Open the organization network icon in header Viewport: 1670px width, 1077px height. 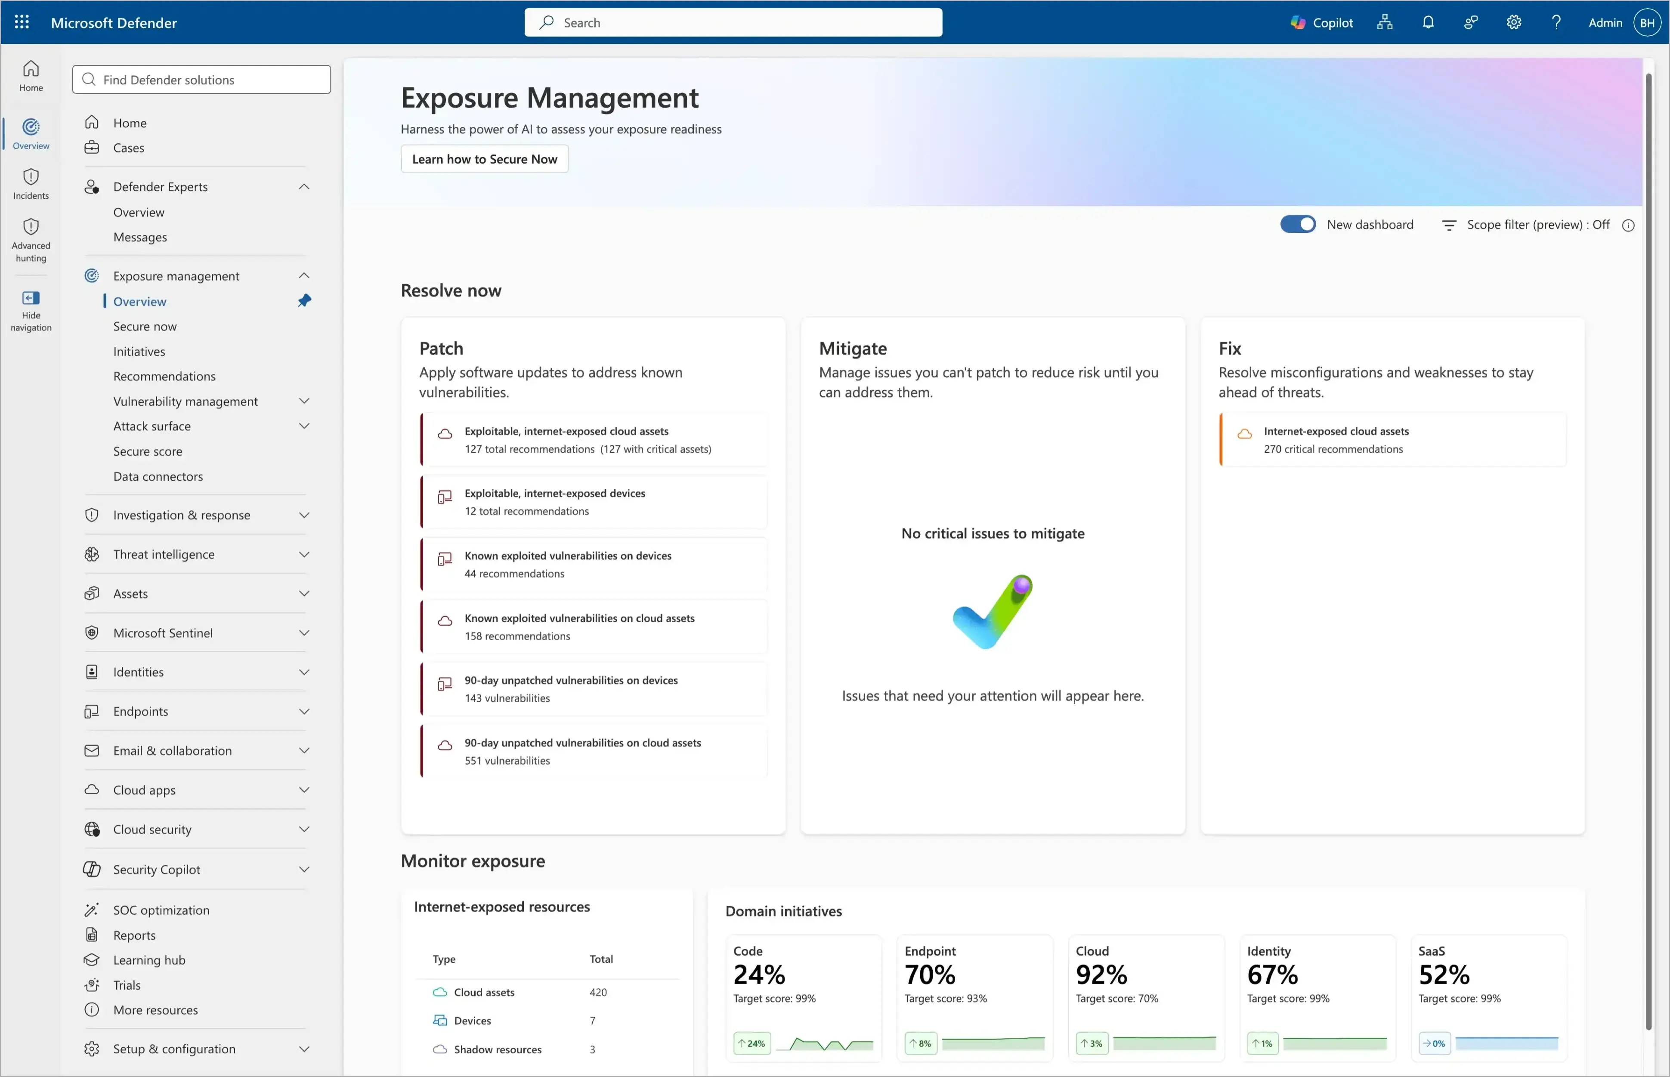pyautogui.click(x=1385, y=22)
